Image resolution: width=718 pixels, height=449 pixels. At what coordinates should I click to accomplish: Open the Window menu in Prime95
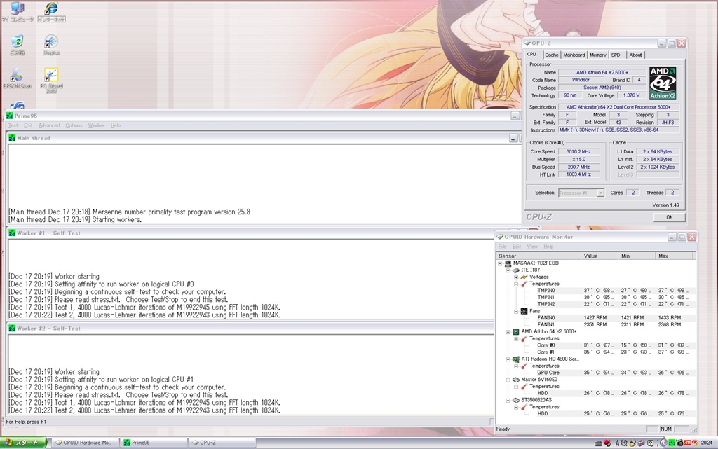pos(96,125)
